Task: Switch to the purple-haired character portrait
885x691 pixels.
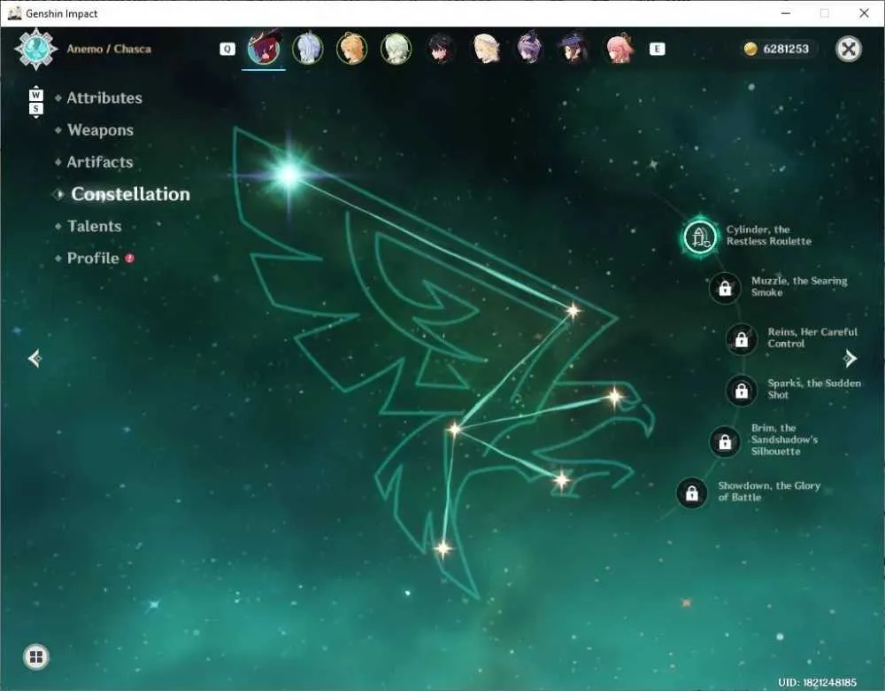Action: coord(529,49)
